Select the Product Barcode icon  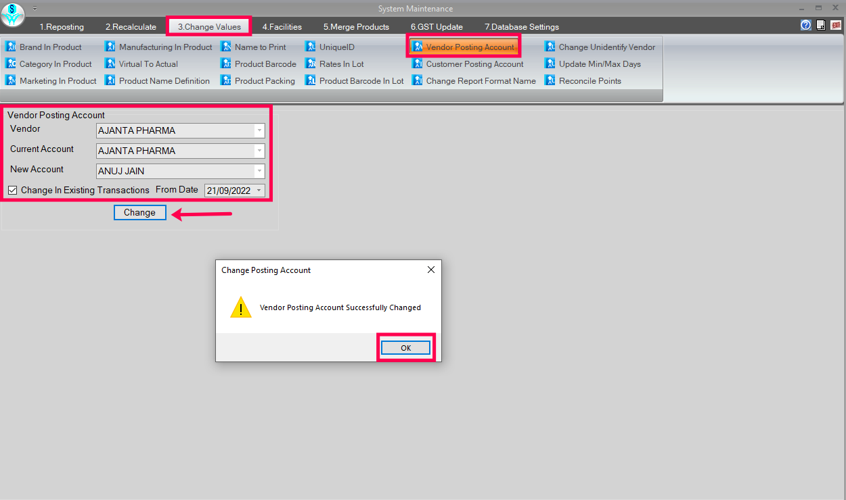[x=226, y=64]
